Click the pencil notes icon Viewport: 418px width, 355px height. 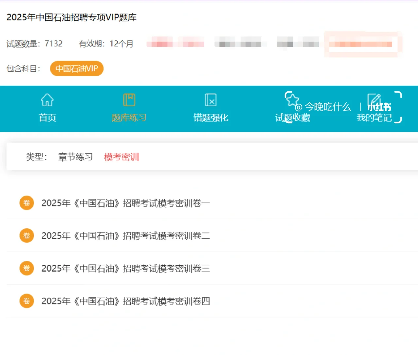(x=374, y=100)
